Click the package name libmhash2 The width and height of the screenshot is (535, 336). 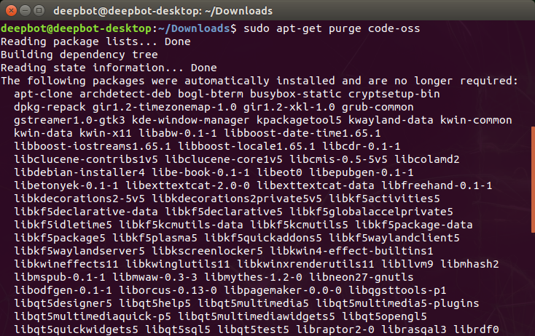coord(469,264)
